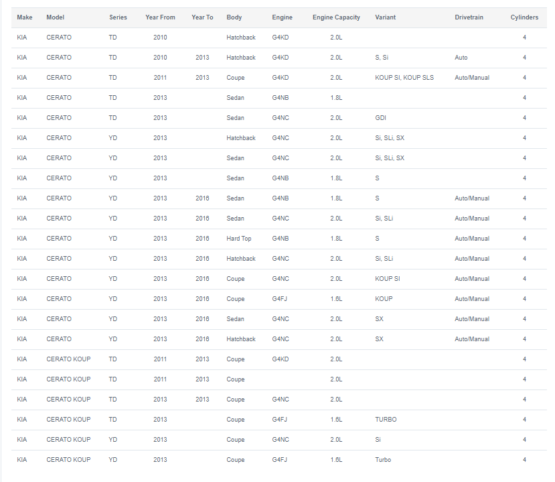
Task: Select the uppercase 'TURBO' variant cell
Action: [386, 419]
